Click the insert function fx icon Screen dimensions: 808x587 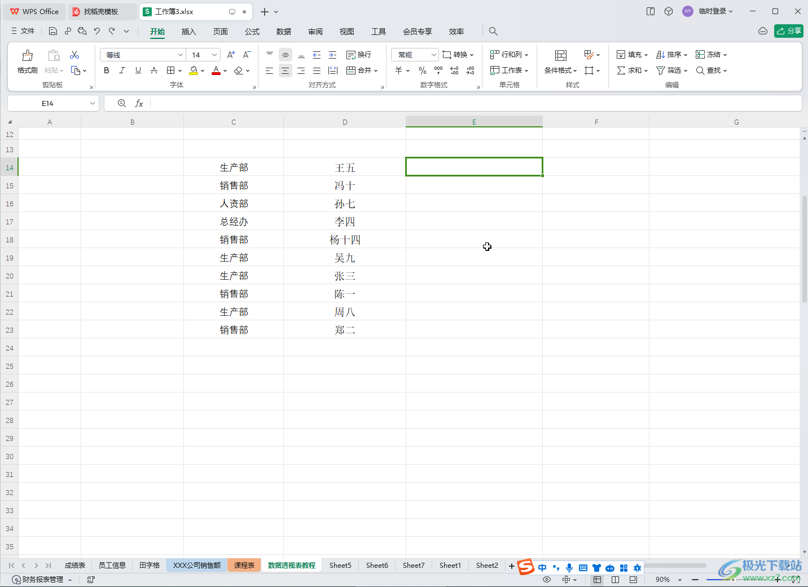139,103
